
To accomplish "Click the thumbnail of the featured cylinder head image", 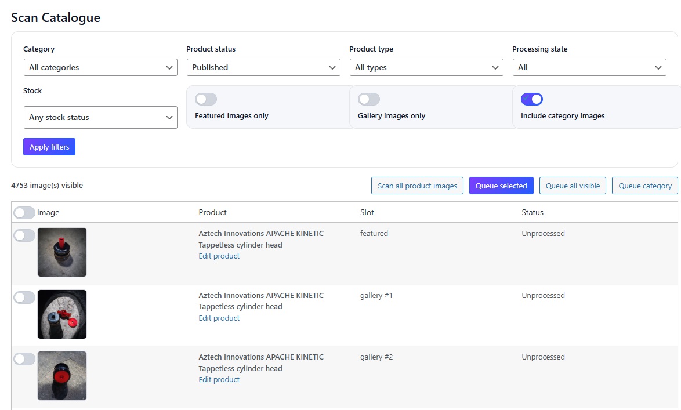I will click(61, 252).
